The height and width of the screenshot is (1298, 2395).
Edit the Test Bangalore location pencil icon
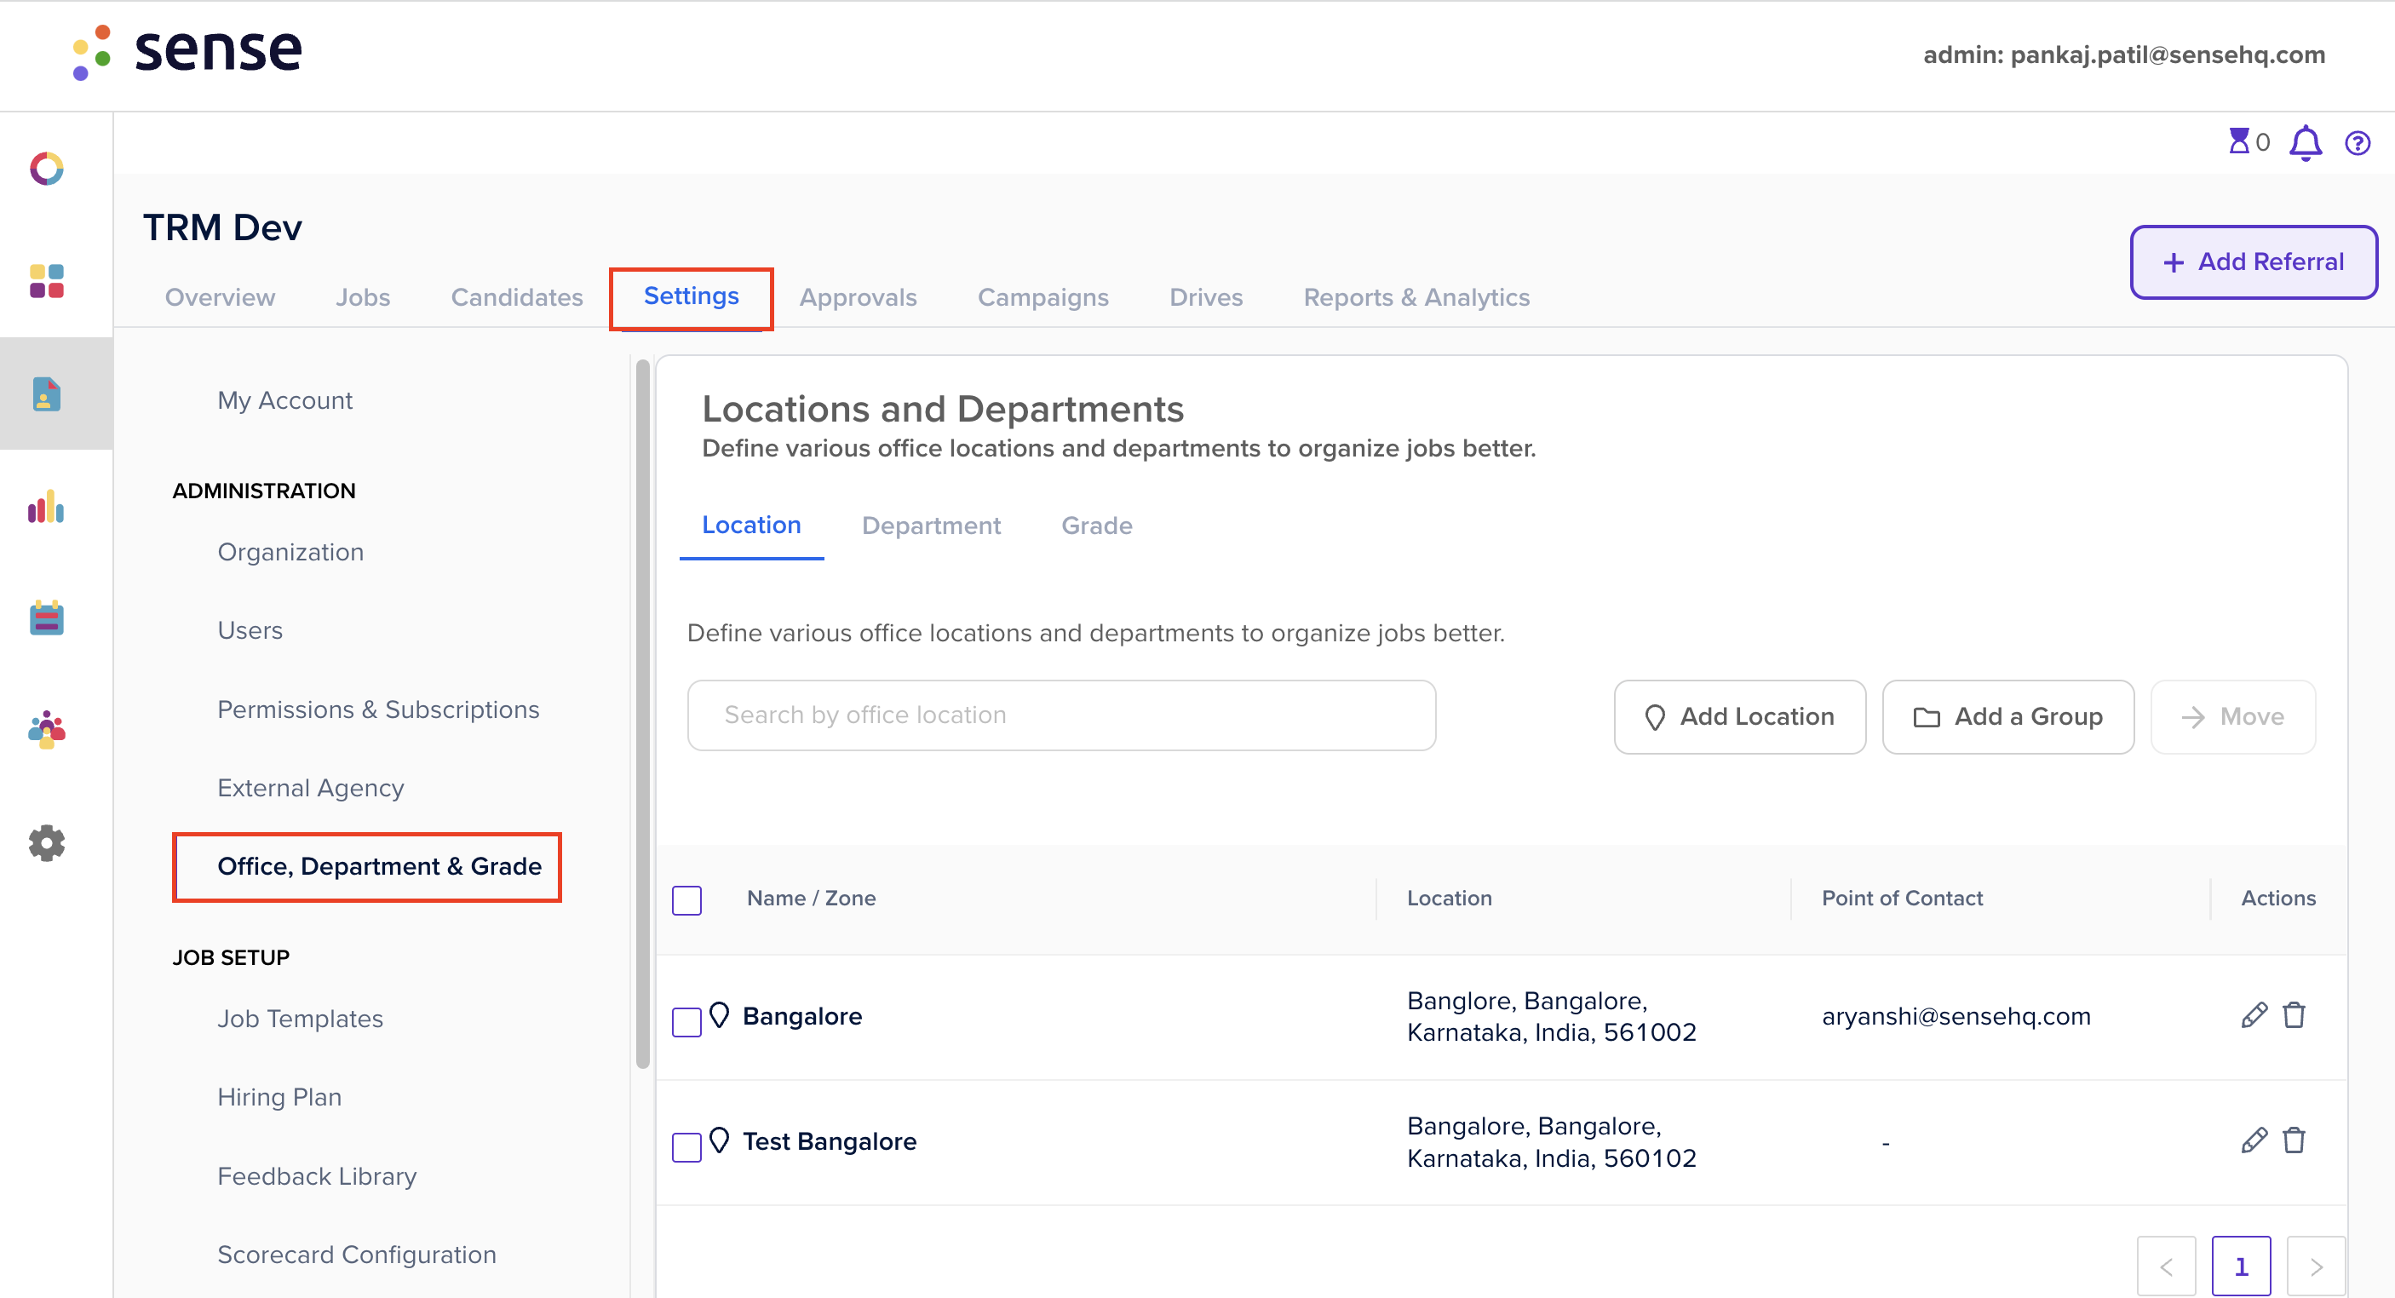click(2254, 1140)
